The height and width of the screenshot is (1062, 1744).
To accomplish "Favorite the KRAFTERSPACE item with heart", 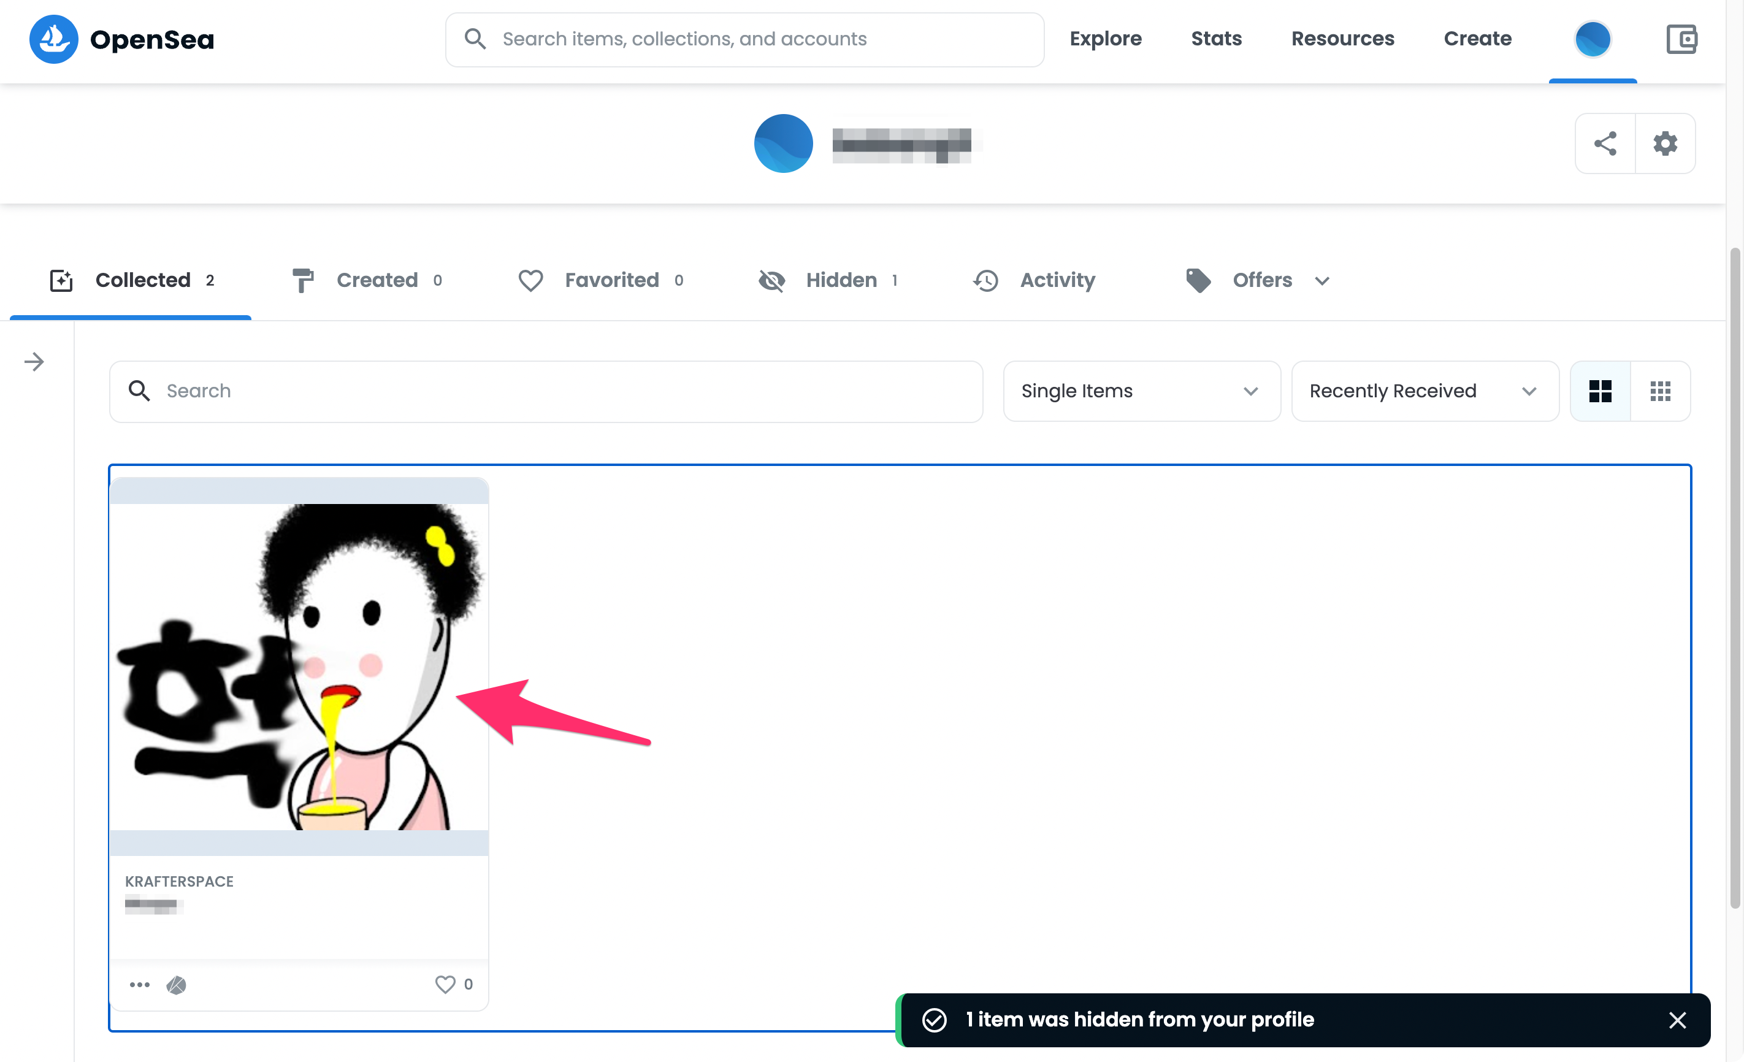I will pyautogui.click(x=445, y=984).
